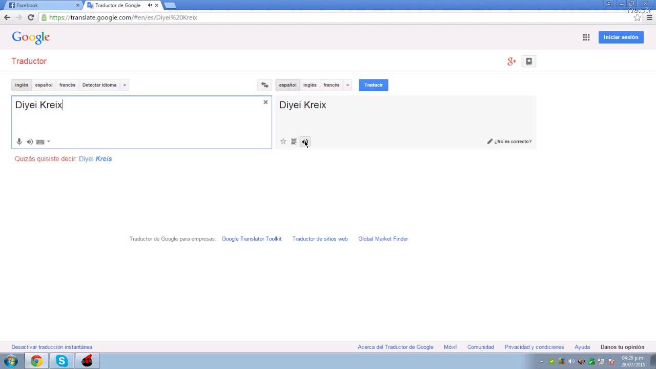
Task: Listen to the source text pronunciation
Action: [30, 142]
